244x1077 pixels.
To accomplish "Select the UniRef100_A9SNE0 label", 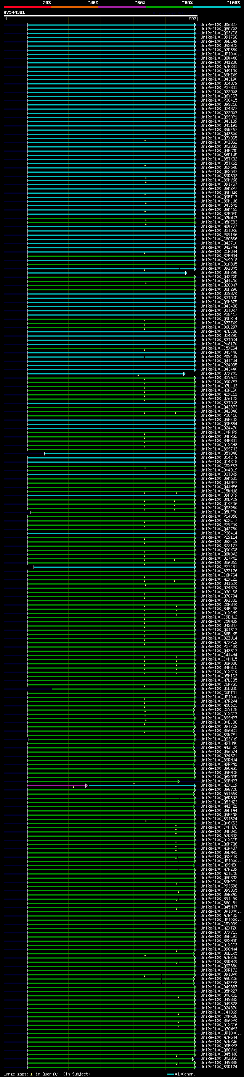I will [x=219, y=865].
